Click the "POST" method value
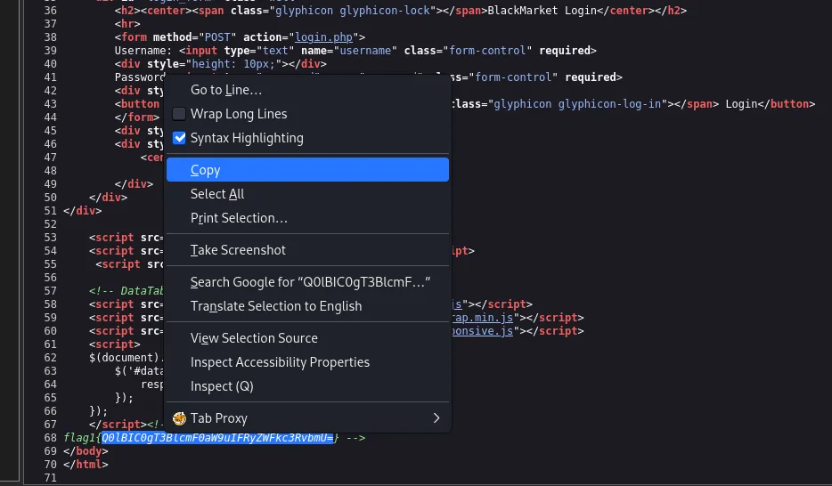The height and width of the screenshot is (486, 832). [217, 37]
